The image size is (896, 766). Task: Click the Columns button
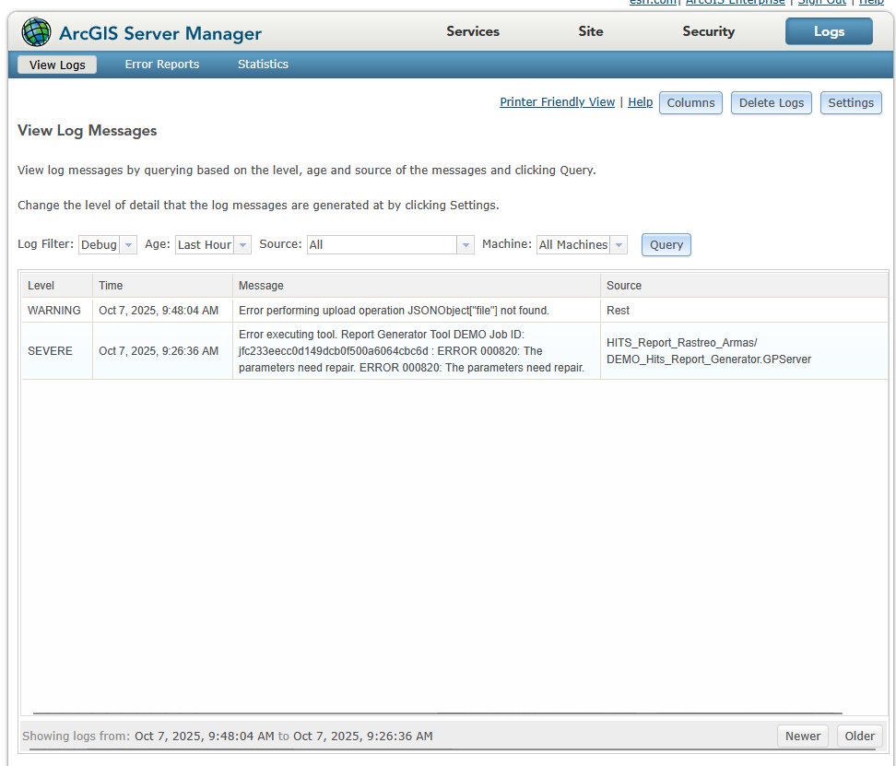point(690,103)
